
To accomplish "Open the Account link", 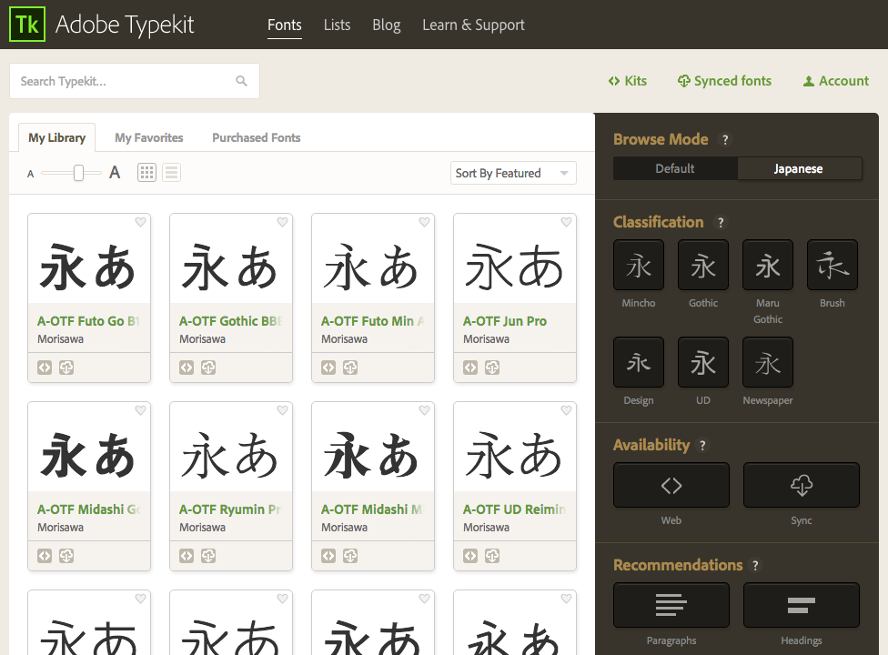I will pyautogui.click(x=836, y=81).
